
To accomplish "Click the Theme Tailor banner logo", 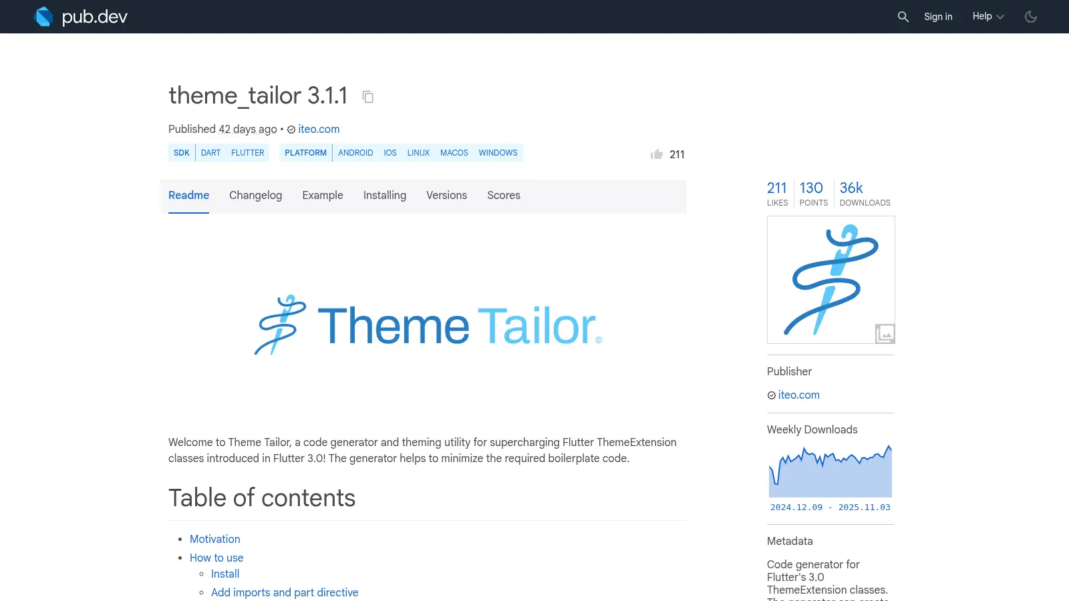I will click(428, 325).
